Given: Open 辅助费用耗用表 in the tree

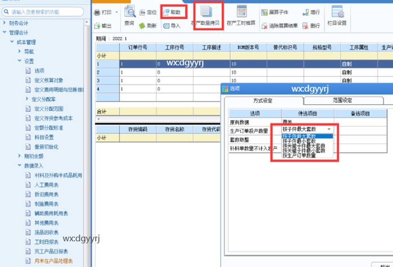Looking at the screenshot, I should pyautogui.click(x=51, y=213).
